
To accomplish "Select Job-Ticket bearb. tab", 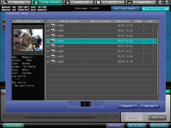I will [x=125, y=9].
